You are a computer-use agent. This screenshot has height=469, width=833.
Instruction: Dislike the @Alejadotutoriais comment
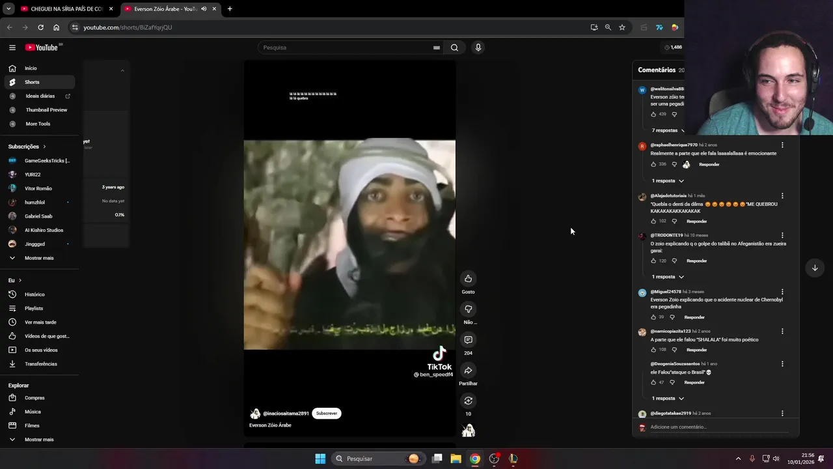click(x=674, y=221)
